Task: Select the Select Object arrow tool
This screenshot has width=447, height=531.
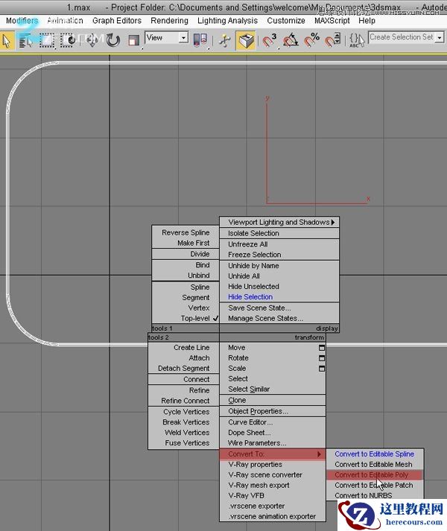Action: point(7,41)
